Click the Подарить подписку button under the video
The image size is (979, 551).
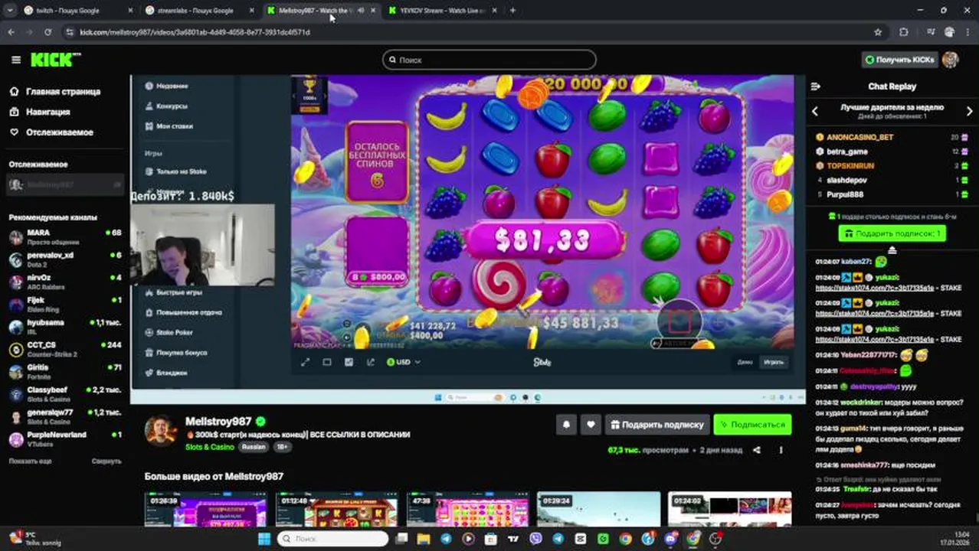[x=656, y=425]
